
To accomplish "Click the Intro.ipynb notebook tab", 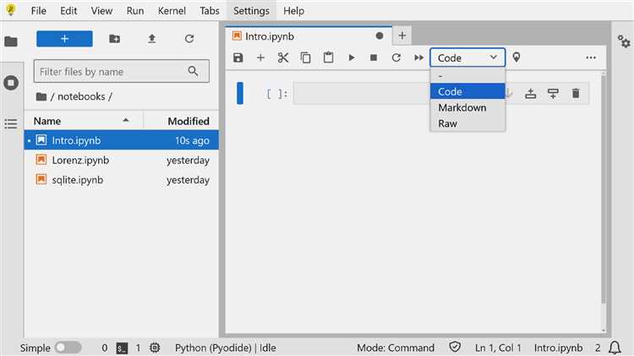I will click(x=308, y=36).
